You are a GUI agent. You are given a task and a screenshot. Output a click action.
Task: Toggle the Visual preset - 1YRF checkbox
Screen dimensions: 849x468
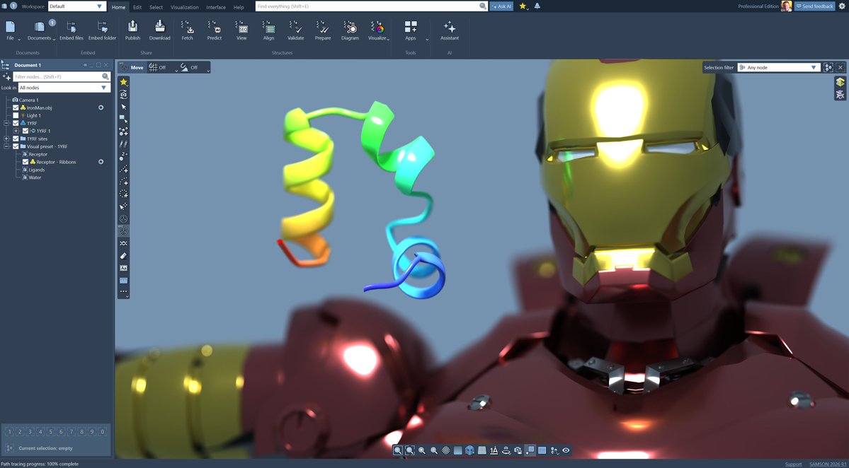[x=16, y=146]
